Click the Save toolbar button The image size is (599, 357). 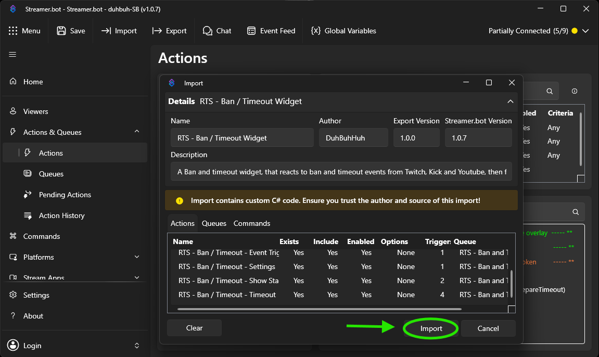click(x=71, y=31)
